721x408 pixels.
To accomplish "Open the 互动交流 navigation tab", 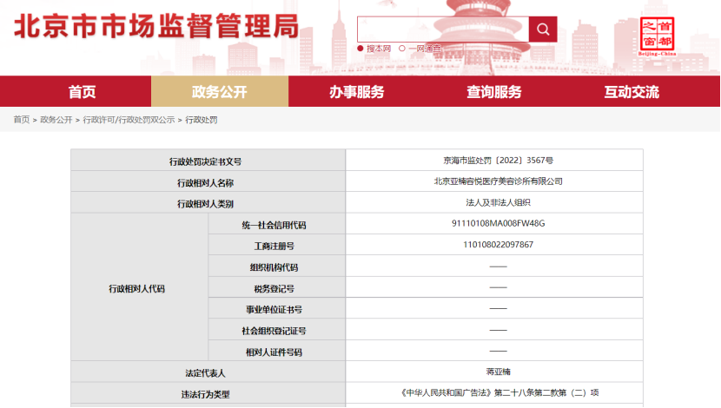I will [632, 92].
